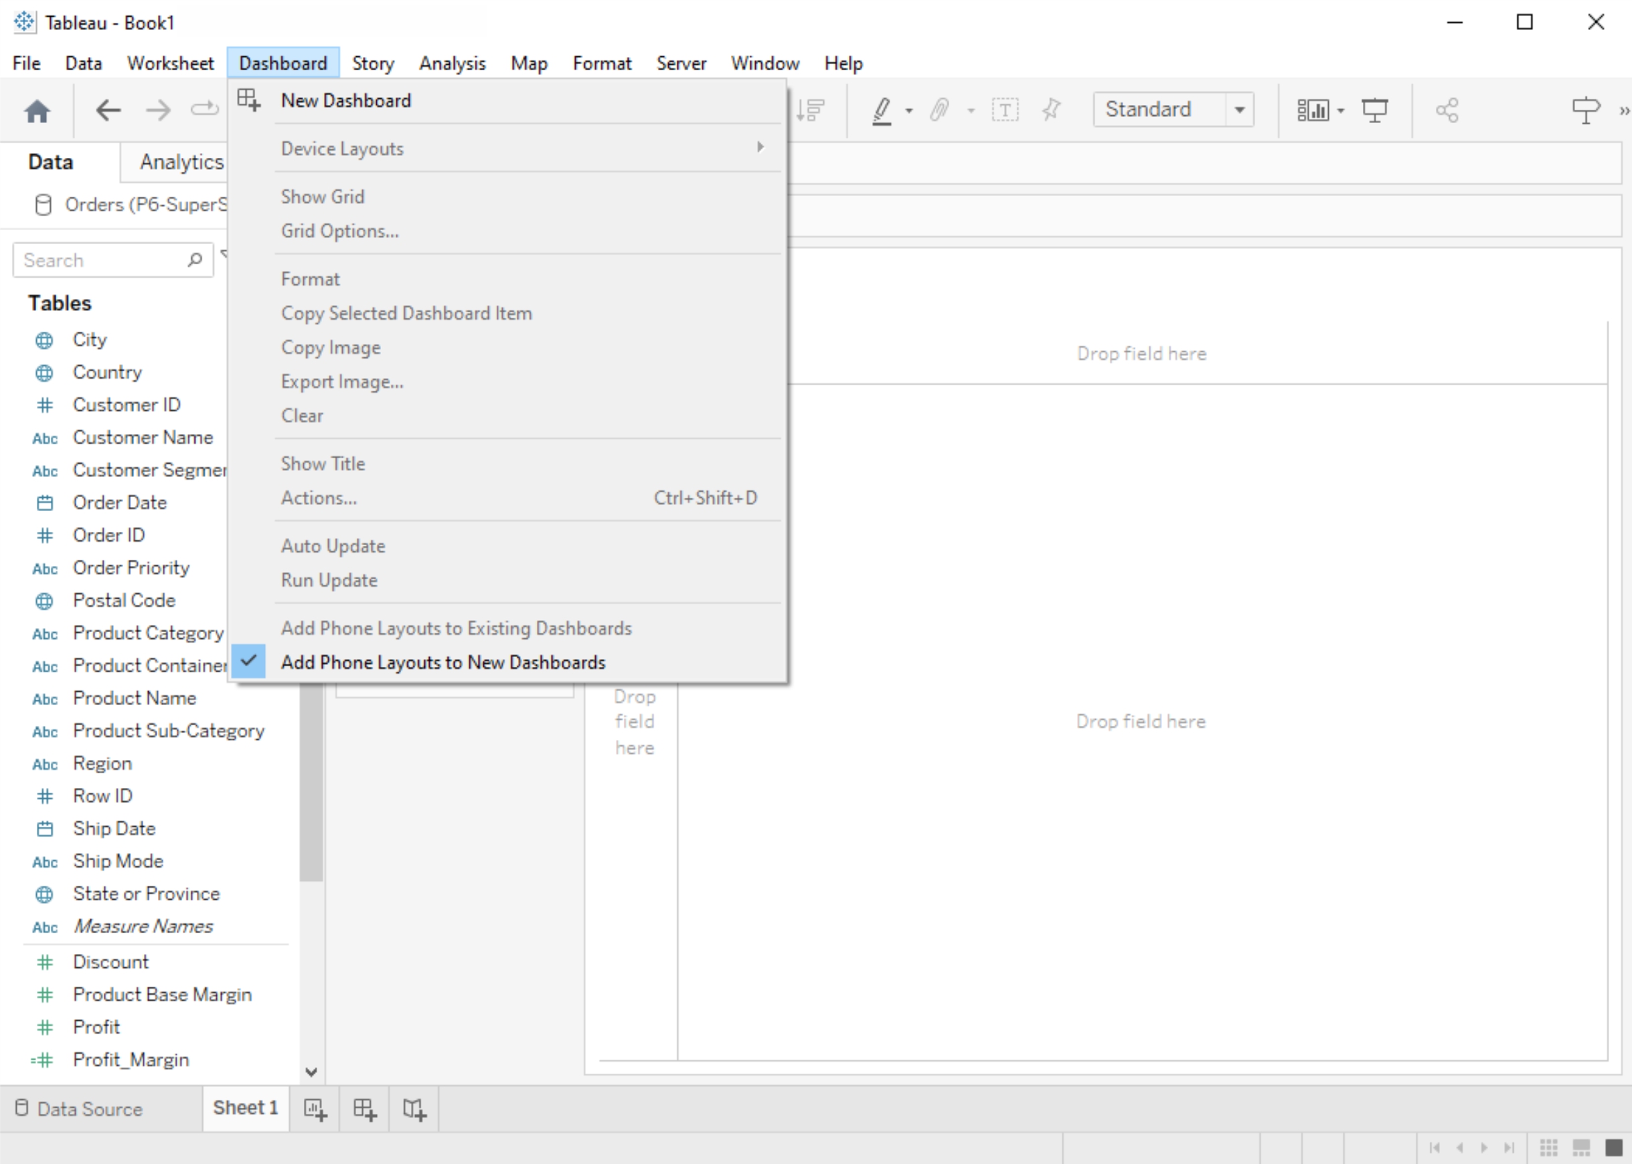The width and height of the screenshot is (1632, 1164).
Task: Click the next sheet navigation arrow
Action: click(1484, 1147)
